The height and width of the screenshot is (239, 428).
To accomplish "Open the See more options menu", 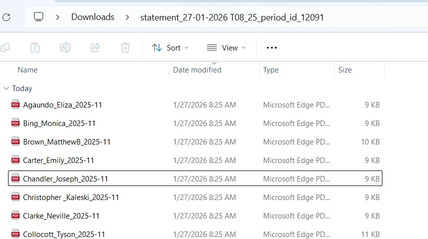I will click(272, 47).
